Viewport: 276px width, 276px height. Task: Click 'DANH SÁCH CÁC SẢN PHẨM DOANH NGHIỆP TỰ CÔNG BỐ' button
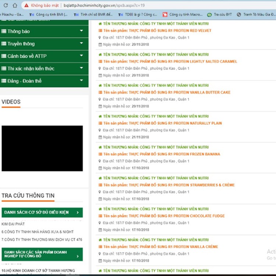tap(42, 254)
